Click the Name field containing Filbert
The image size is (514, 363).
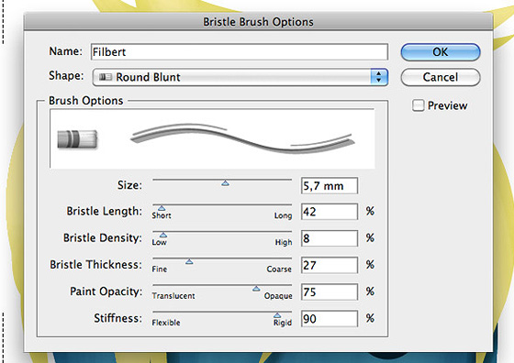(240, 51)
